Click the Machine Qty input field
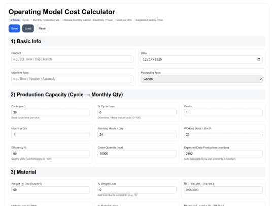This screenshot has width=274, height=206. [51, 134]
